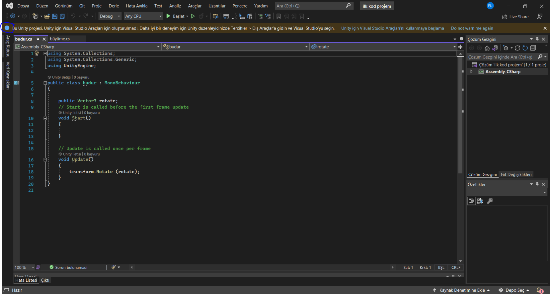Screen dimensions: 550x294
Task: Click the Undo icon in toolbar
Action: tap(73, 16)
